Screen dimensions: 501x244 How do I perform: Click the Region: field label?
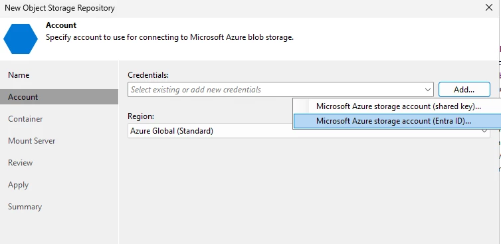[141, 116]
